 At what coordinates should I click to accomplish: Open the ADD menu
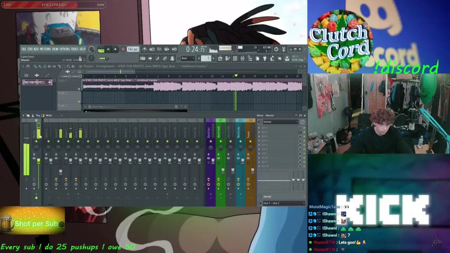pyautogui.click(x=36, y=49)
